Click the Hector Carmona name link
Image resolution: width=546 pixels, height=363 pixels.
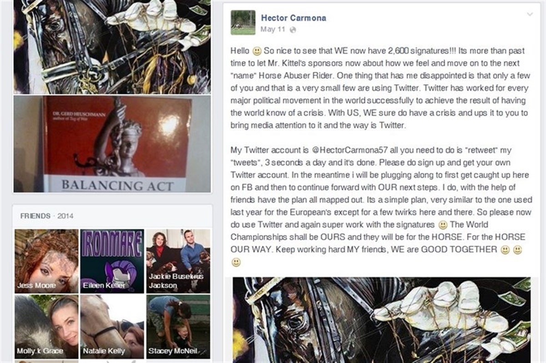pyautogui.click(x=293, y=18)
